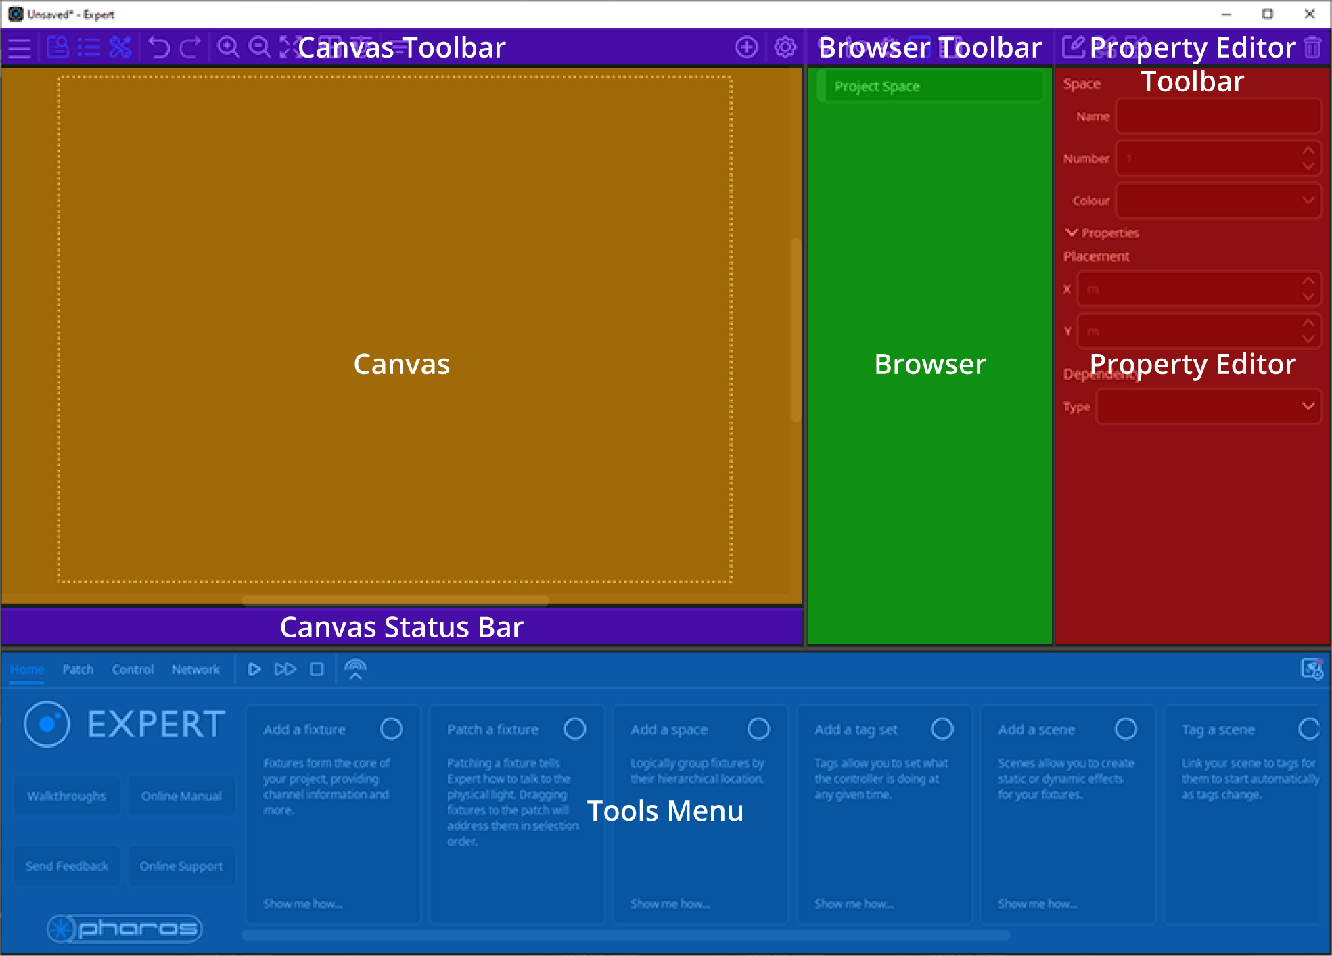The image size is (1332, 956).
Task: Switch to the Home tab
Action: tap(27, 669)
